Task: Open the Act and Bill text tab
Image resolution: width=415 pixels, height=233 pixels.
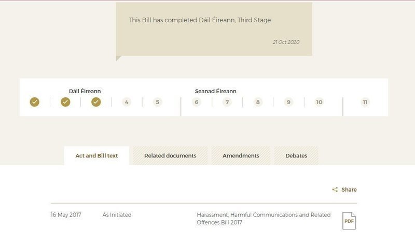Action: pos(96,156)
